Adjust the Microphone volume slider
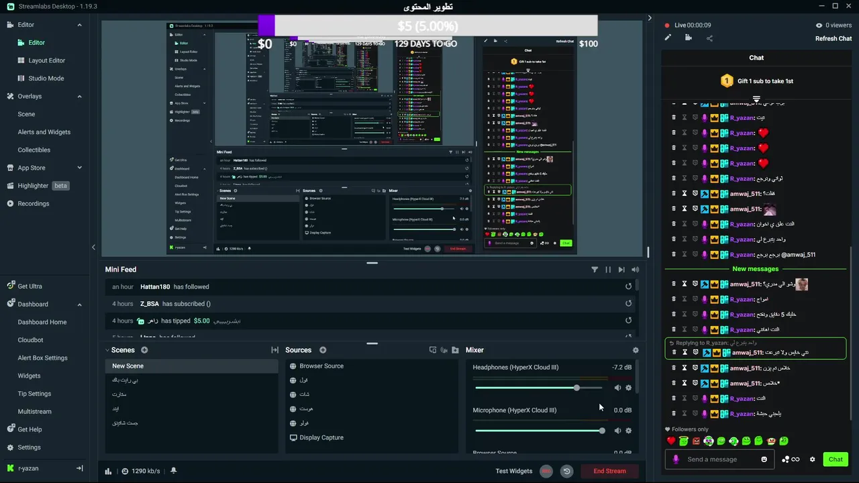Image resolution: width=859 pixels, height=483 pixels. point(539,431)
